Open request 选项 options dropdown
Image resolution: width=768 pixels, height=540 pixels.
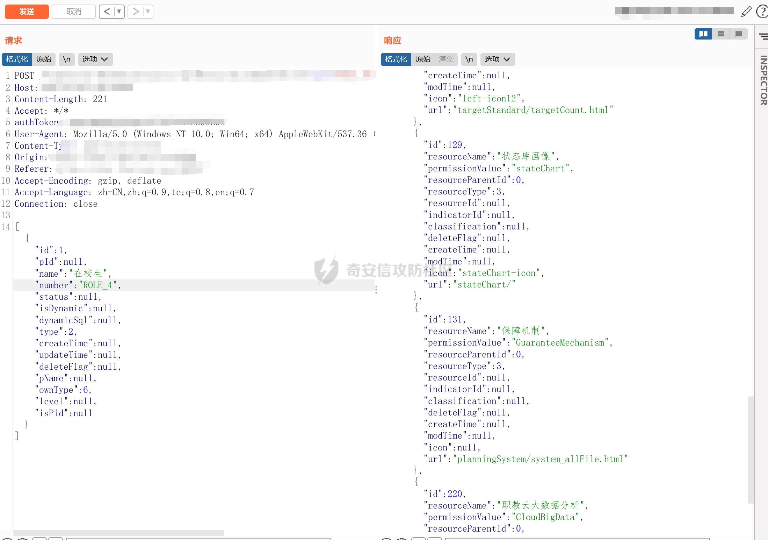pos(95,59)
